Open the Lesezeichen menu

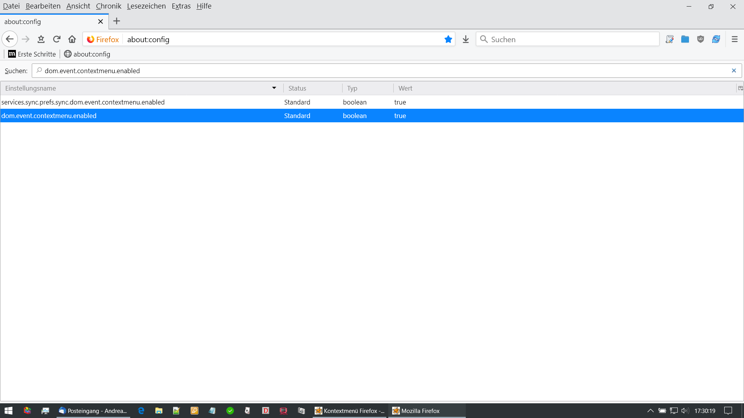(146, 6)
